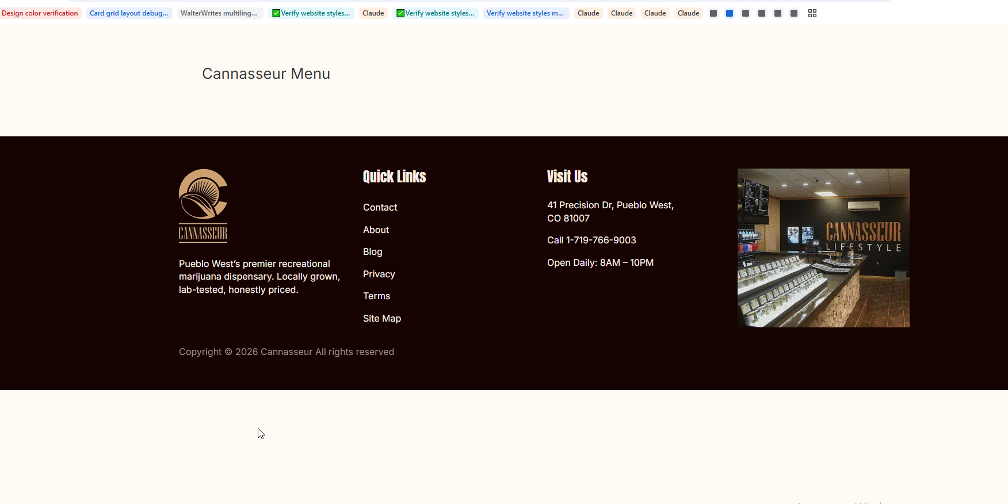This screenshot has height=504, width=1008.
Task: Open the Contact footer link
Action: point(380,208)
